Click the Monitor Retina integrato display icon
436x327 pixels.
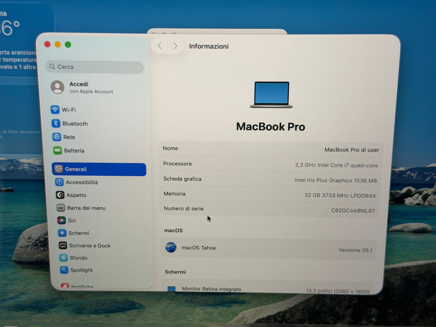coord(171,289)
